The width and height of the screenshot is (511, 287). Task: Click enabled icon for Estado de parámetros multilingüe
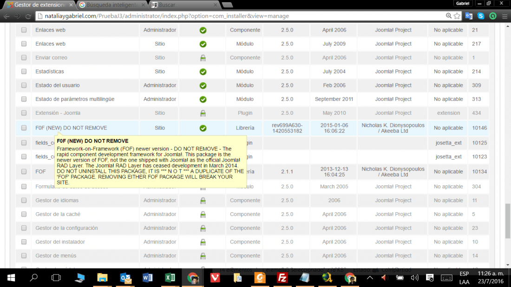pyautogui.click(x=203, y=99)
